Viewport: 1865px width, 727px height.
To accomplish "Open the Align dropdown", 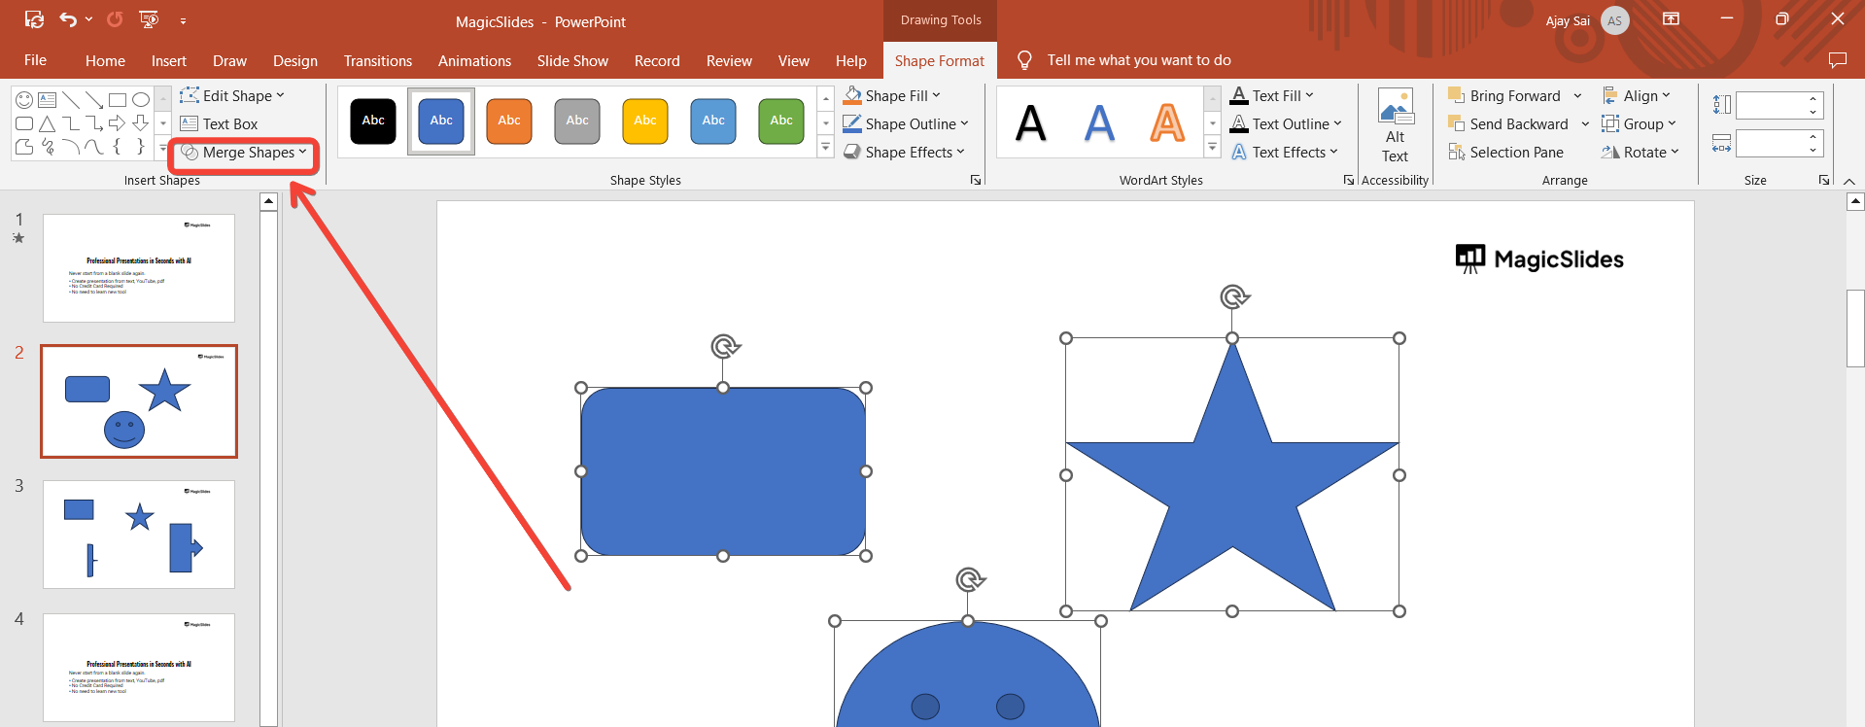I will [x=1637, y=96].
